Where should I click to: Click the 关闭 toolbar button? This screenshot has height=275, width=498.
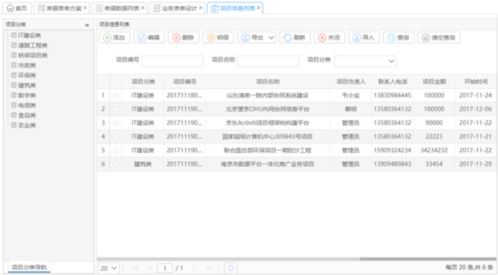pos(330,38)
